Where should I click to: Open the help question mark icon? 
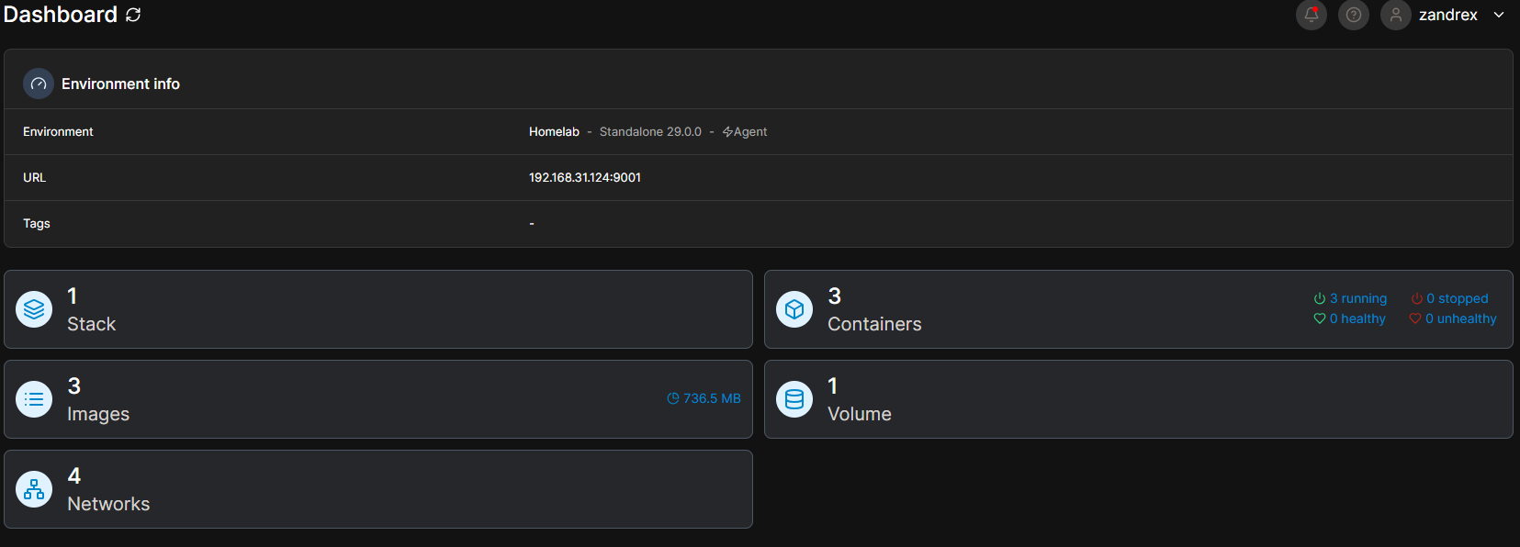coord(1353,15)
